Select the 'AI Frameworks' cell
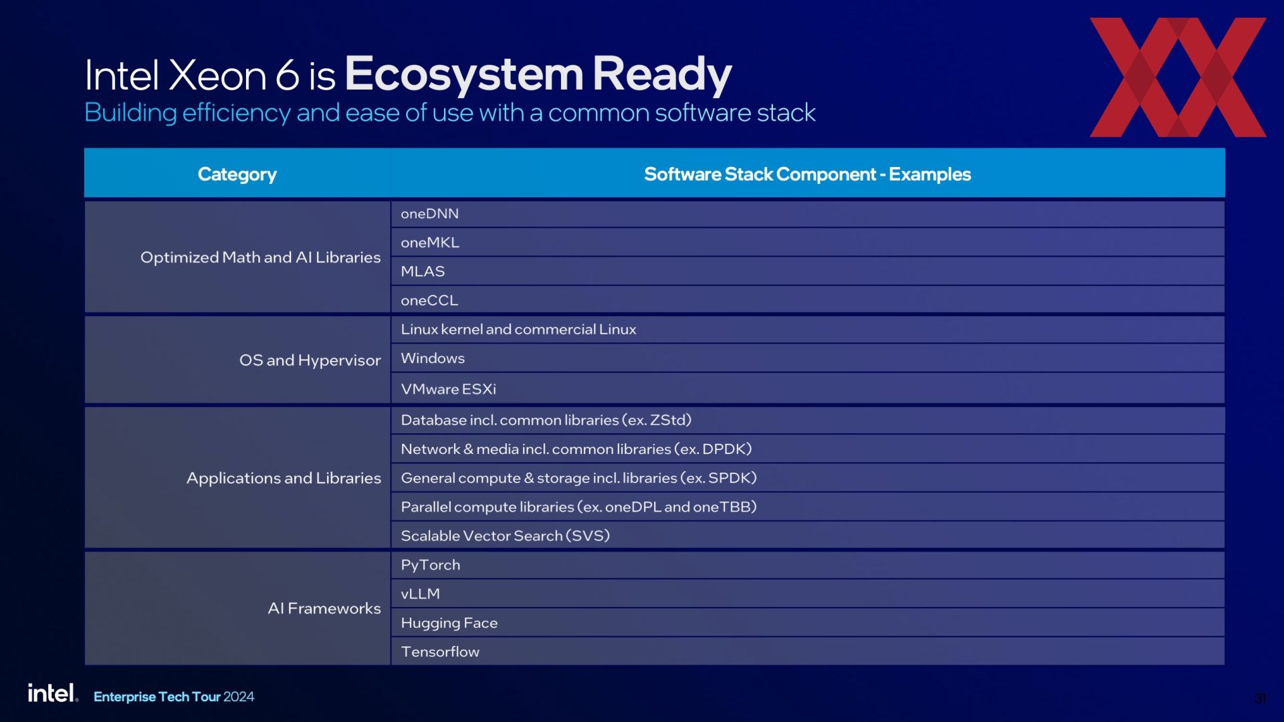1284x722 pixels. coord(237,608)
